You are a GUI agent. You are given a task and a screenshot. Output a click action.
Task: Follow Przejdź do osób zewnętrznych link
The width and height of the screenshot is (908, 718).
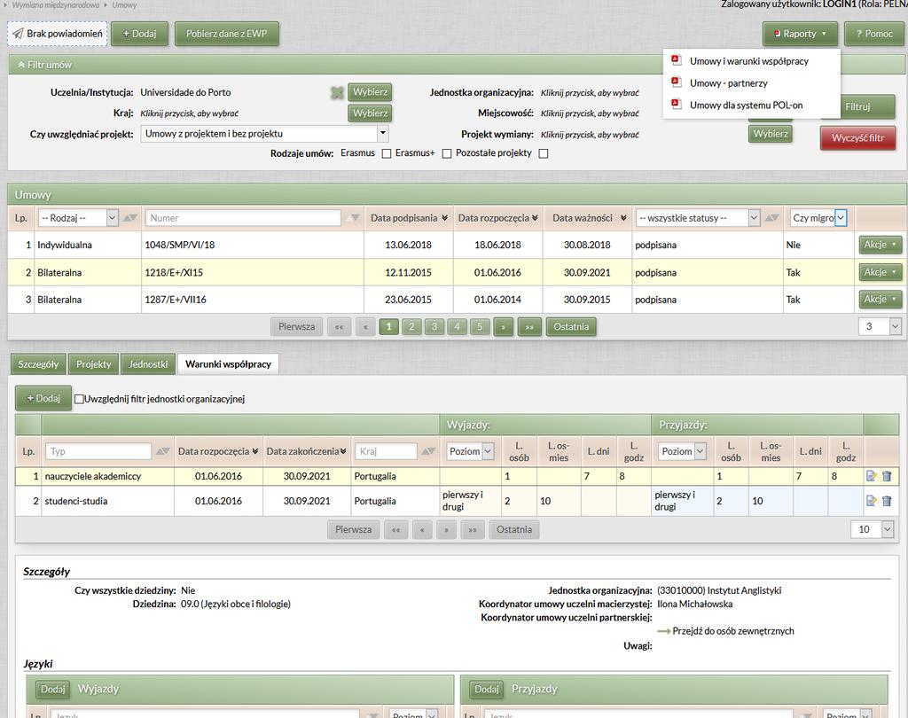coord(733,631)
